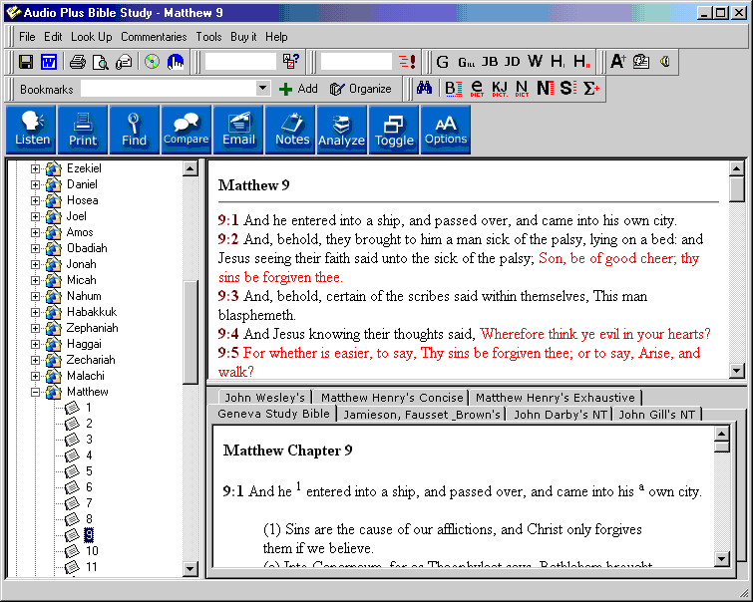Open Matthew Henry Concise H icon
Image resolution: width=753 pixels, height=602 pixels.
(x=558, y=62)
